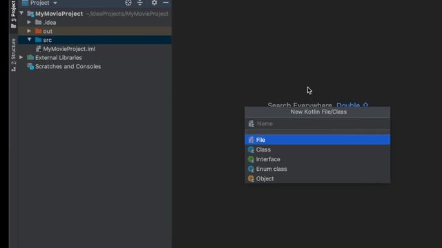
Task: Click the Name input field
Action: (318, 124)
